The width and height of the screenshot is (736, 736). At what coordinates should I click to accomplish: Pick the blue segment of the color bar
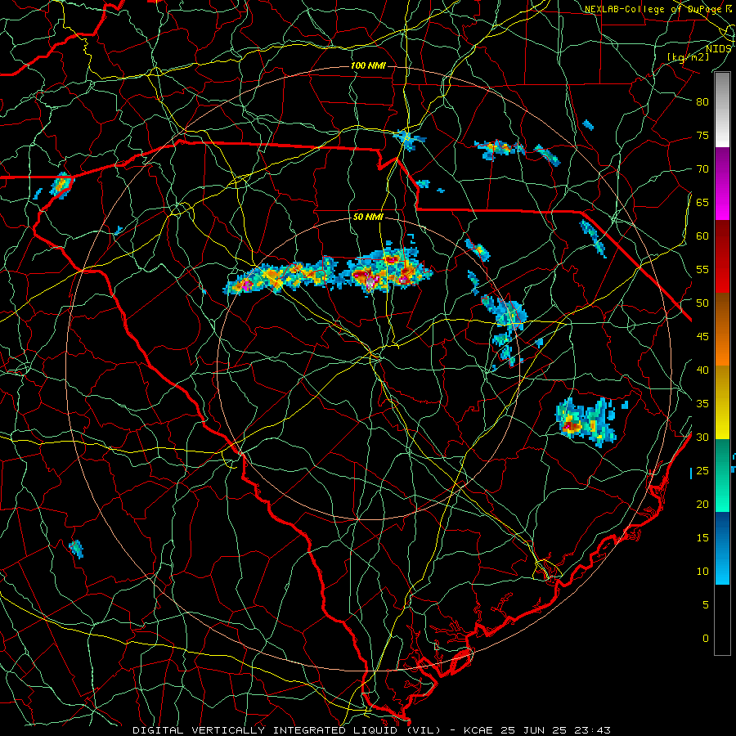tap(722, 548)
